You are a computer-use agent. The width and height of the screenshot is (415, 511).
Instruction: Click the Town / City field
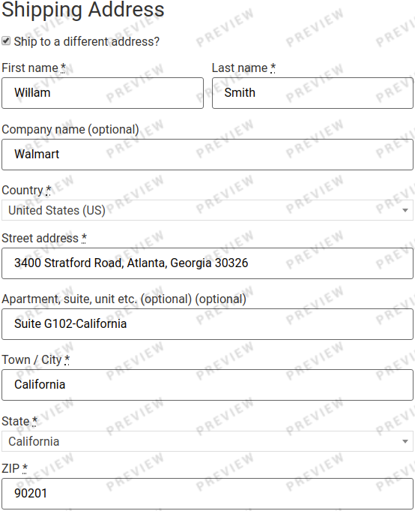207,385
